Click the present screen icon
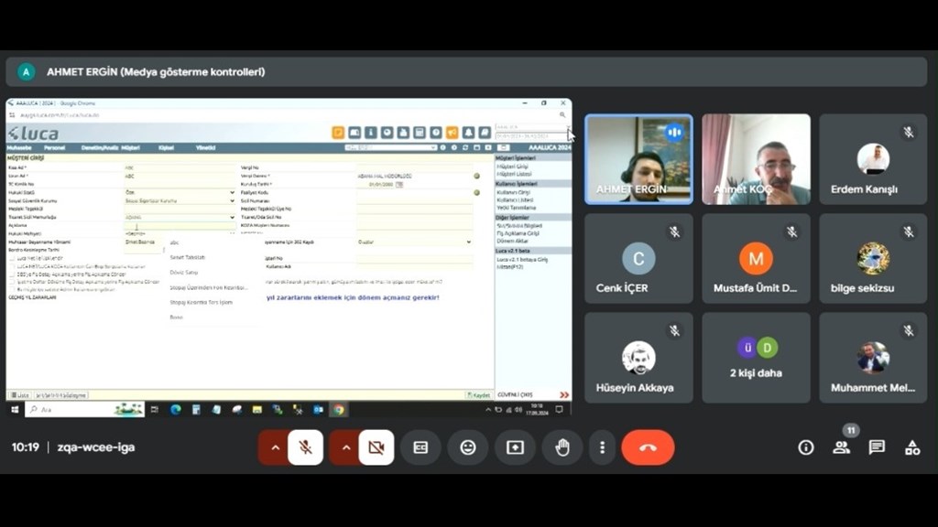This screenshot has height=527, width=938. (515, 447)
